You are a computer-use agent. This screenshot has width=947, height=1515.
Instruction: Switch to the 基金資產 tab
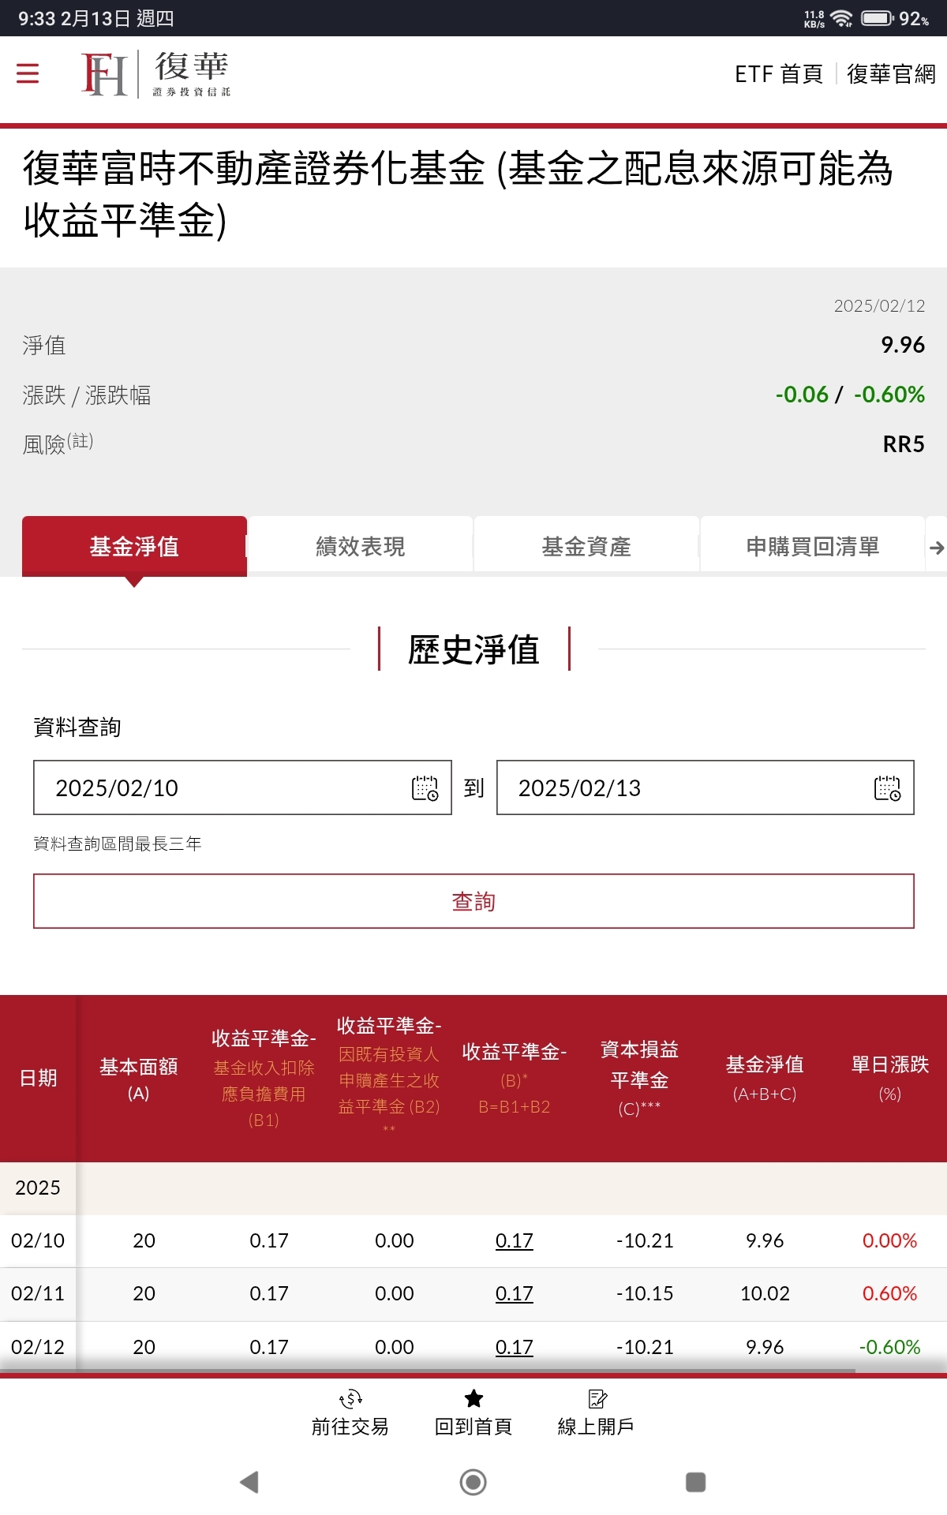(x=586, y=546)
